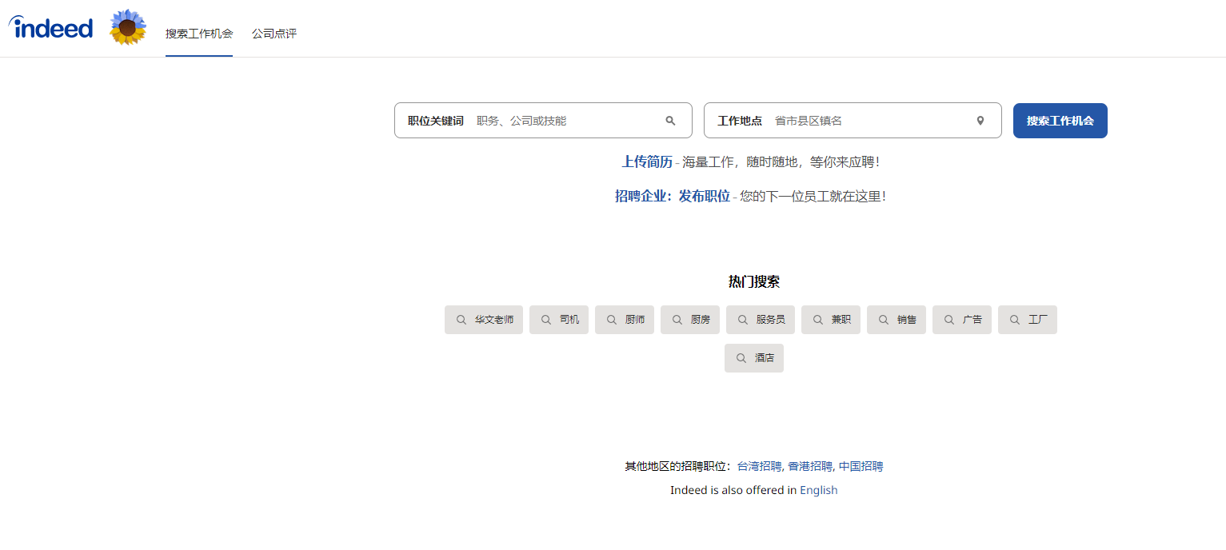Open the 台湾招聘 link
This screenshot has width=1226, height=550.
pyautogui.click(x=759, y=466)
